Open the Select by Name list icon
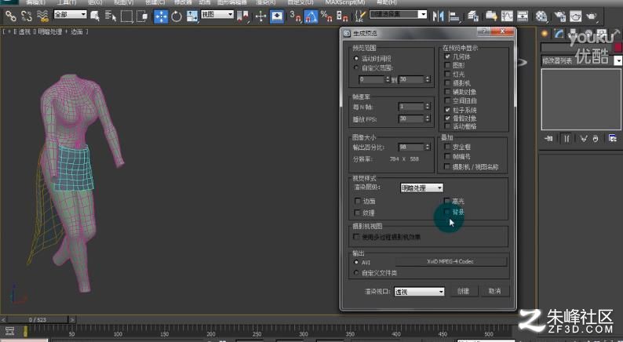This screenshot has width=623, height=342. click(111, 16)
